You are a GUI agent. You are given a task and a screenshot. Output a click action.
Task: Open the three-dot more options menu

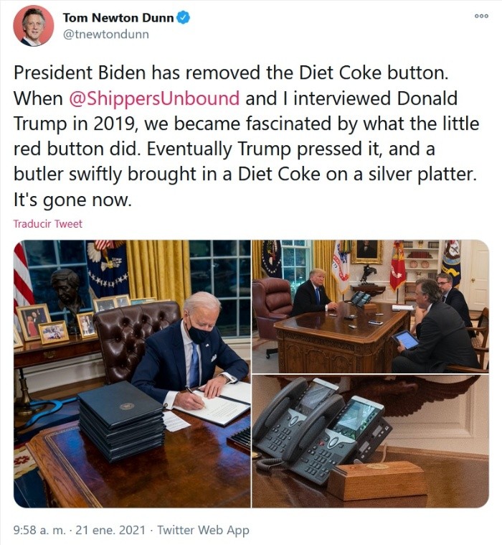pos(481,16)
